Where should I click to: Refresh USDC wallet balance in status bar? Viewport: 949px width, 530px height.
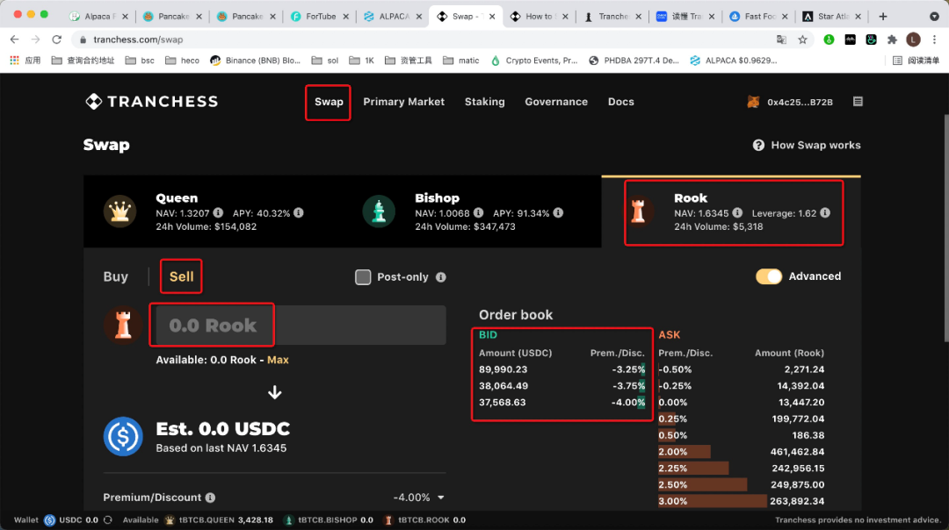point(108,519)
